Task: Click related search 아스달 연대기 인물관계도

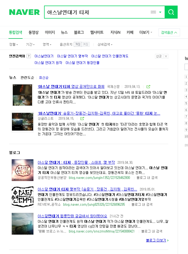Action: [110, 56]
